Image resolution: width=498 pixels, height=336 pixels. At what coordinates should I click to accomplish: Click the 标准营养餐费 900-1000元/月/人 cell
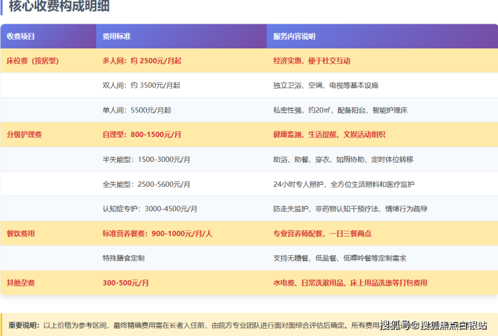coord(157,233)
